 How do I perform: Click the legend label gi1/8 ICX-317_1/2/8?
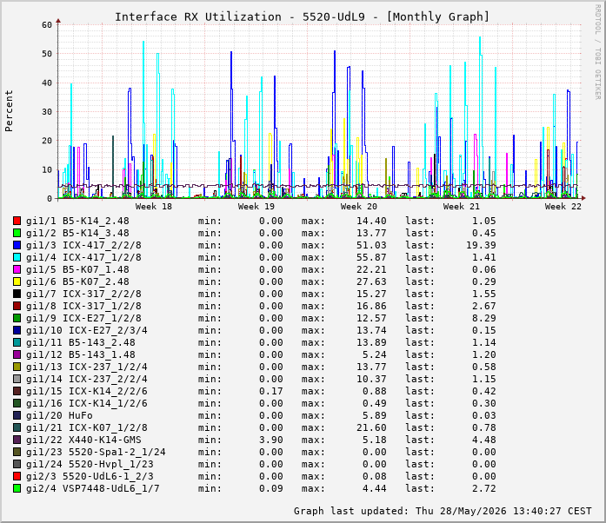83,306
